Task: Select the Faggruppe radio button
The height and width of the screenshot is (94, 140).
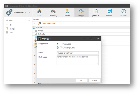Action: pyautogui.click(x=61, y=44)
